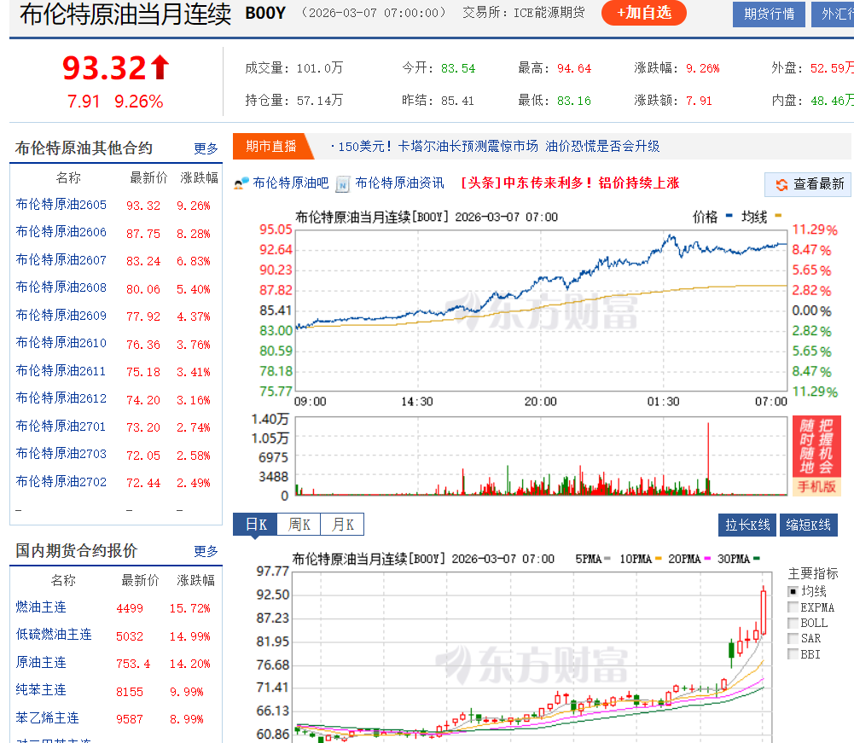Click the 布伦特原油资讯 news icon
This screenshot has width=854, height=743.
343,184
